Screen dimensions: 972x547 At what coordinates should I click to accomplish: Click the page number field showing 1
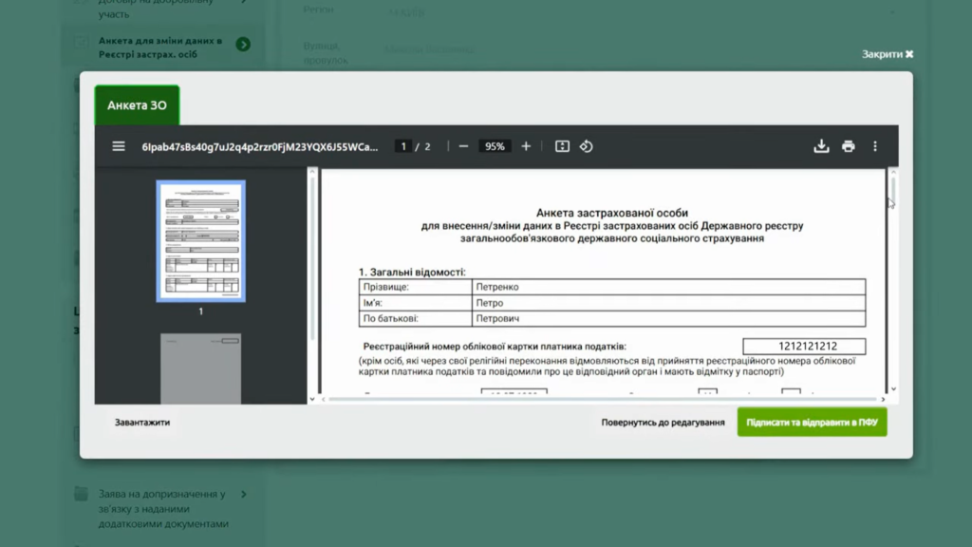[x=403, y=146]
